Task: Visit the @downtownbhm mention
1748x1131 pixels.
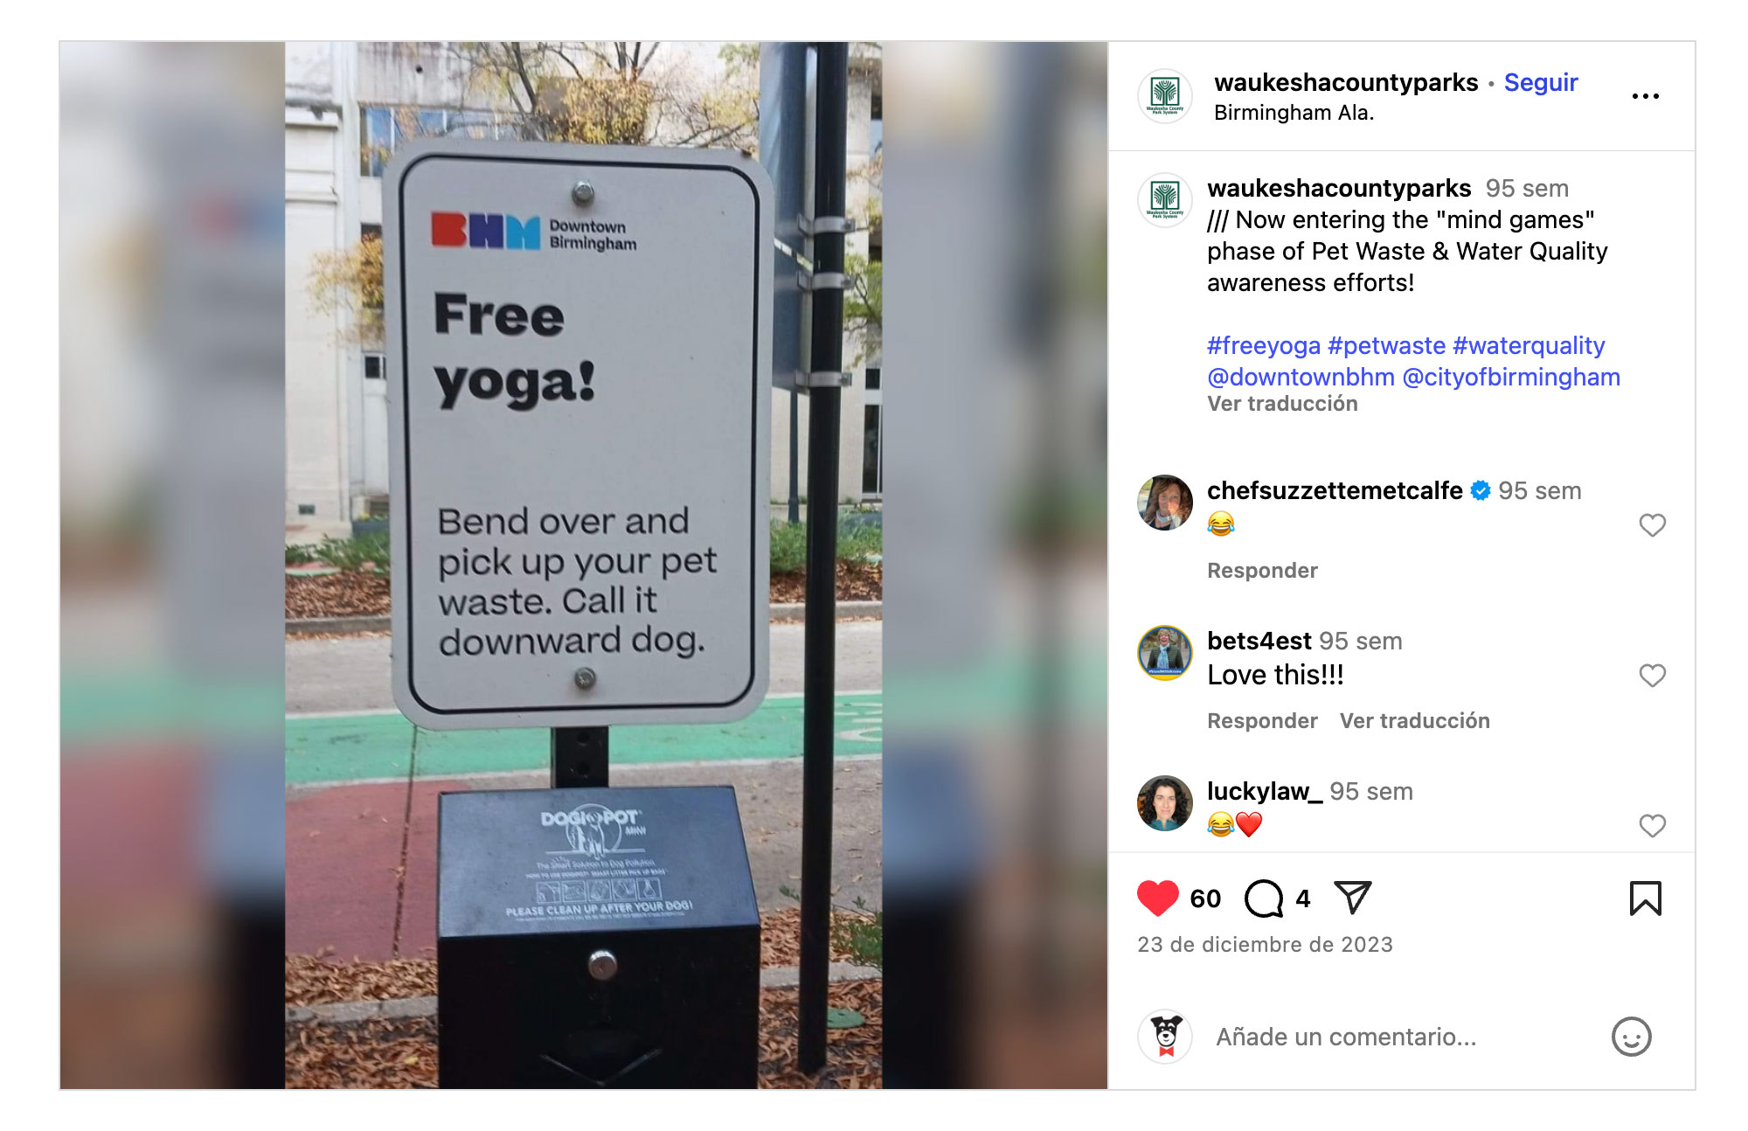Action: [1301, 378]
